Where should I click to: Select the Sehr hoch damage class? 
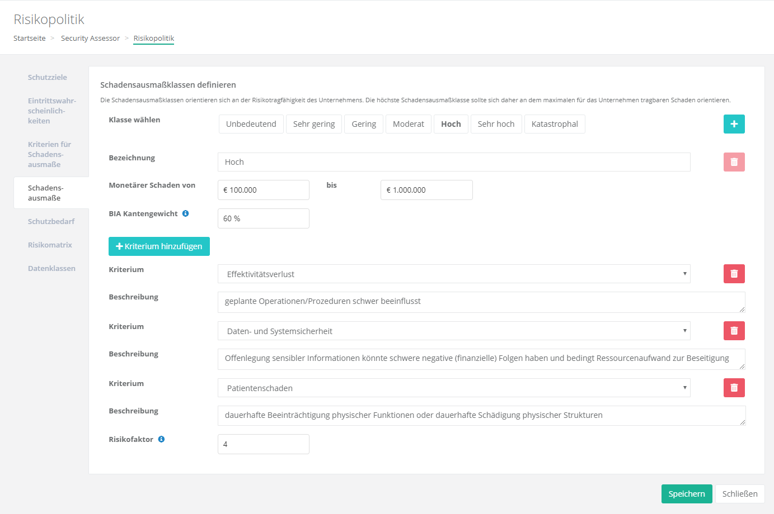(496, 124)
